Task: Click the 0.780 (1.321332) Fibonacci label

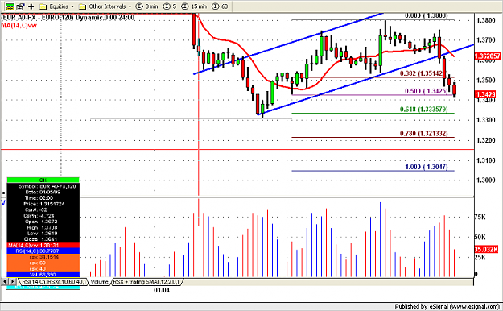Action: (x=423, y=133)
